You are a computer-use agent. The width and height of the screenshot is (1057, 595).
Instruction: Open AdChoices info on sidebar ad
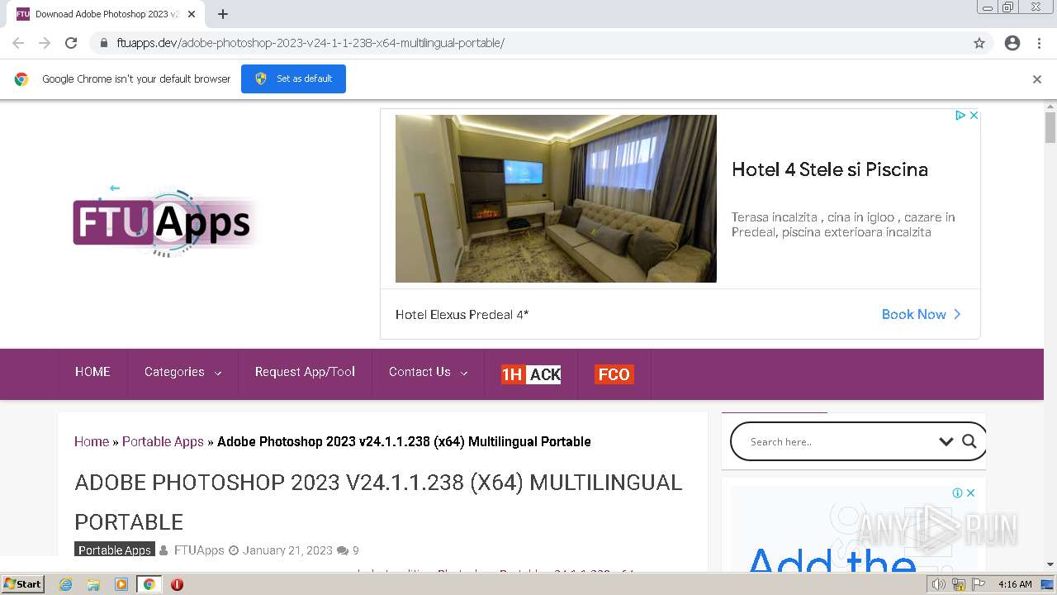957,493
